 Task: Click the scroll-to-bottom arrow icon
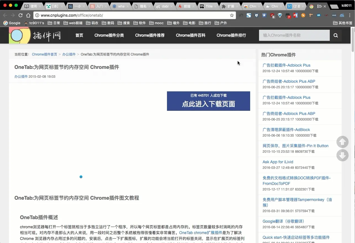coord(342,155)
